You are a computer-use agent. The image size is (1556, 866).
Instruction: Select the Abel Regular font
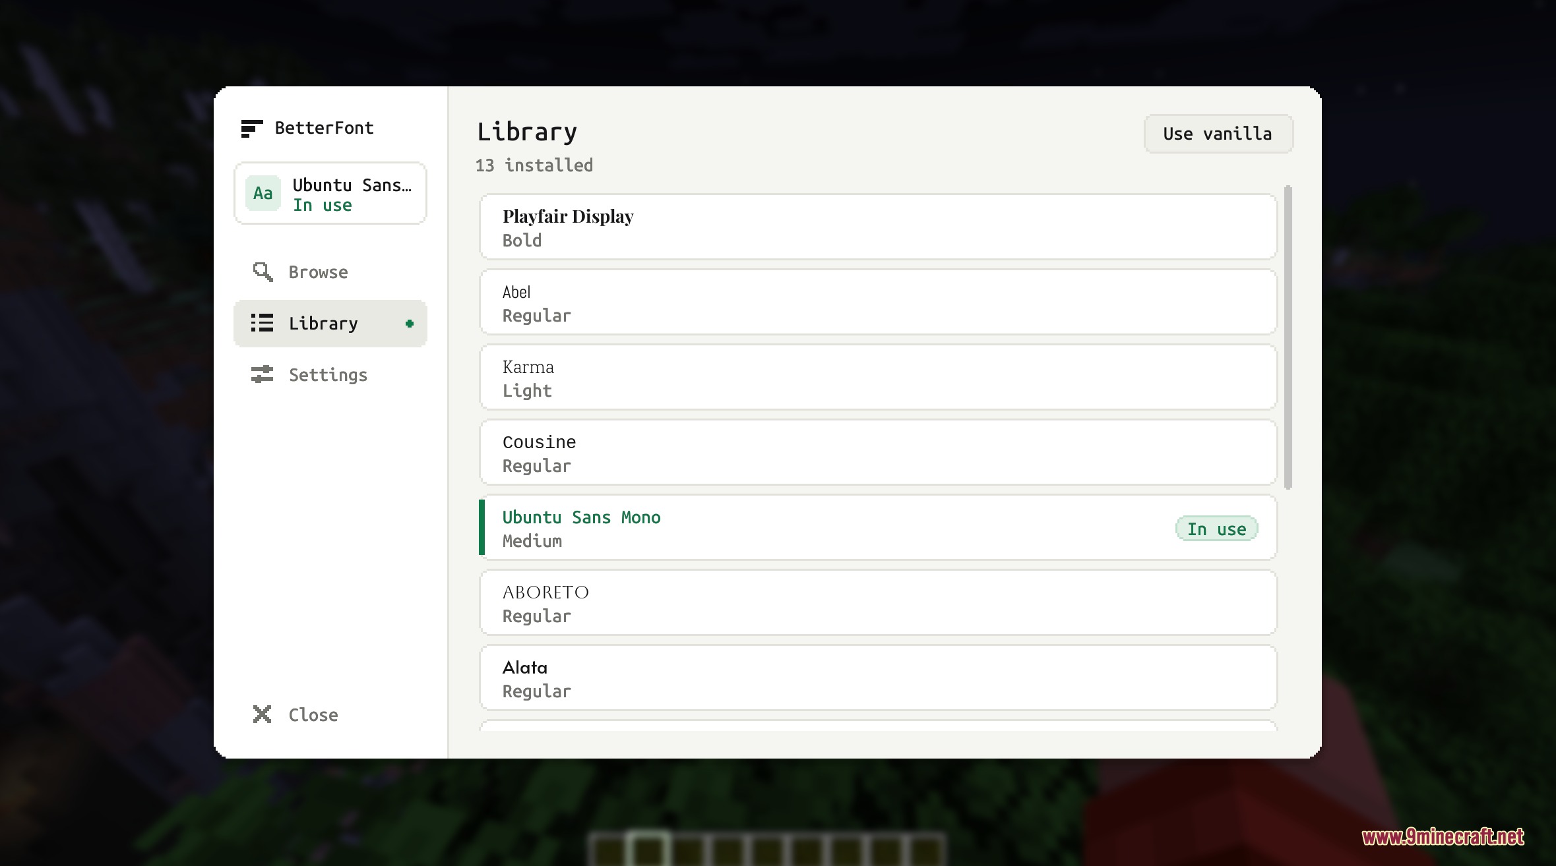pyautogui.click(x=878, y=302)
